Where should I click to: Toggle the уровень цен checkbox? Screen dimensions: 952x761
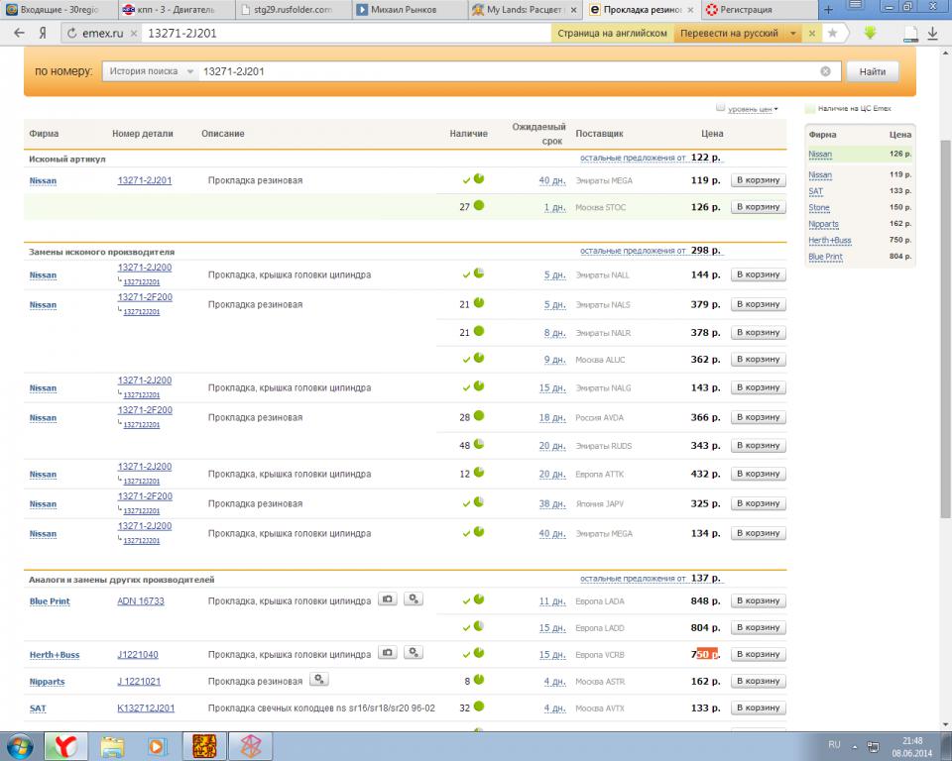(720, 108)
